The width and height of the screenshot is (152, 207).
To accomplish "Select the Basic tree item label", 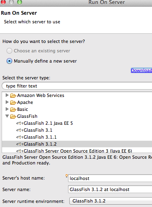I will (x=22, y=109).
